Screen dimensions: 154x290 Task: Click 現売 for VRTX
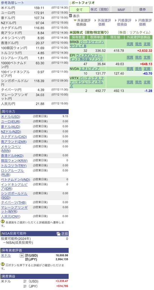pos(138,82)
